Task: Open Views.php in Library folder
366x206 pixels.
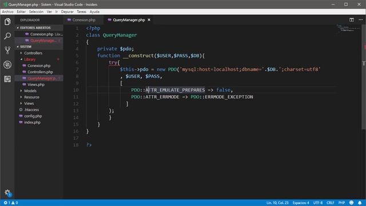Action: (39, 85)
